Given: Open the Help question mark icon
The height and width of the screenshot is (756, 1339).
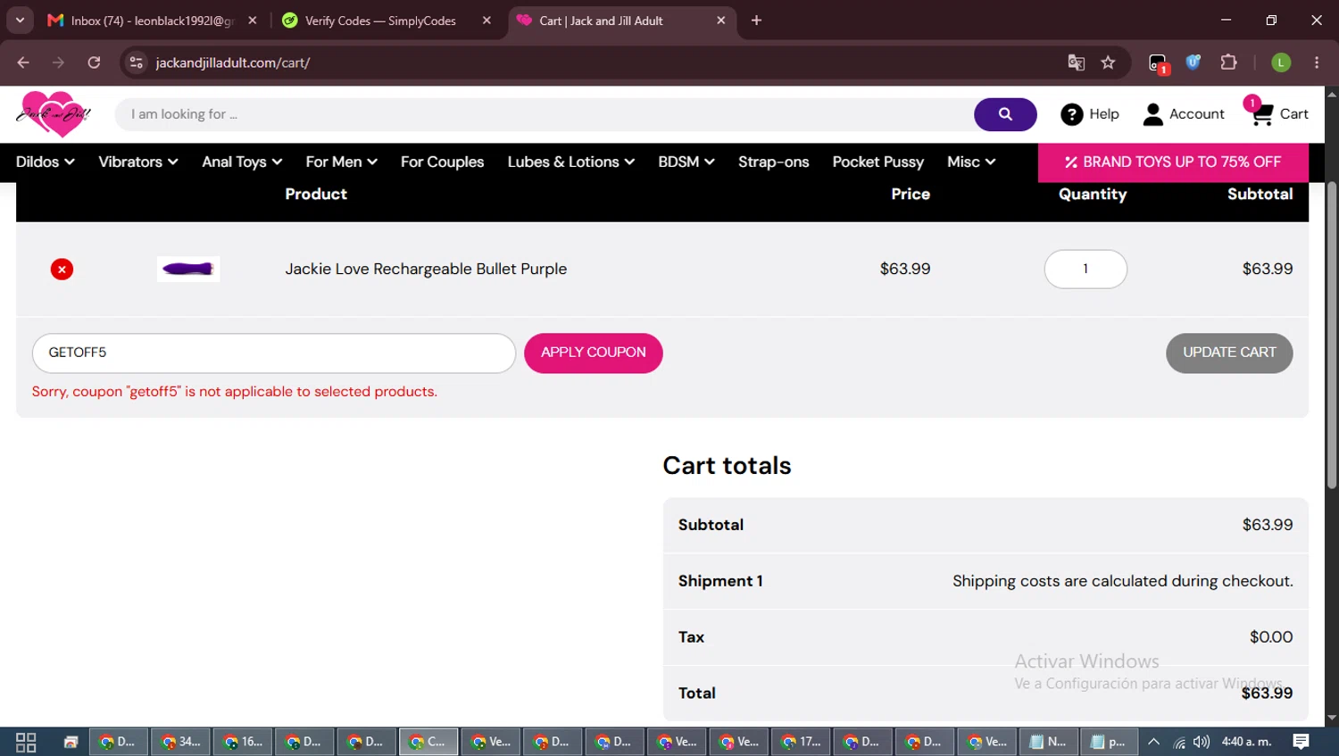Looking at the screenshot, I should 1072,114.
